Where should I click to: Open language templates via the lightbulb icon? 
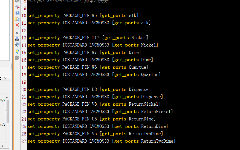tap(17, 51)
